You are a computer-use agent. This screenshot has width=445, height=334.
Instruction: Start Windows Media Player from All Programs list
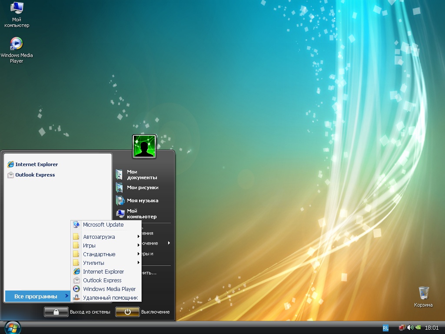(x=106, y=289)
